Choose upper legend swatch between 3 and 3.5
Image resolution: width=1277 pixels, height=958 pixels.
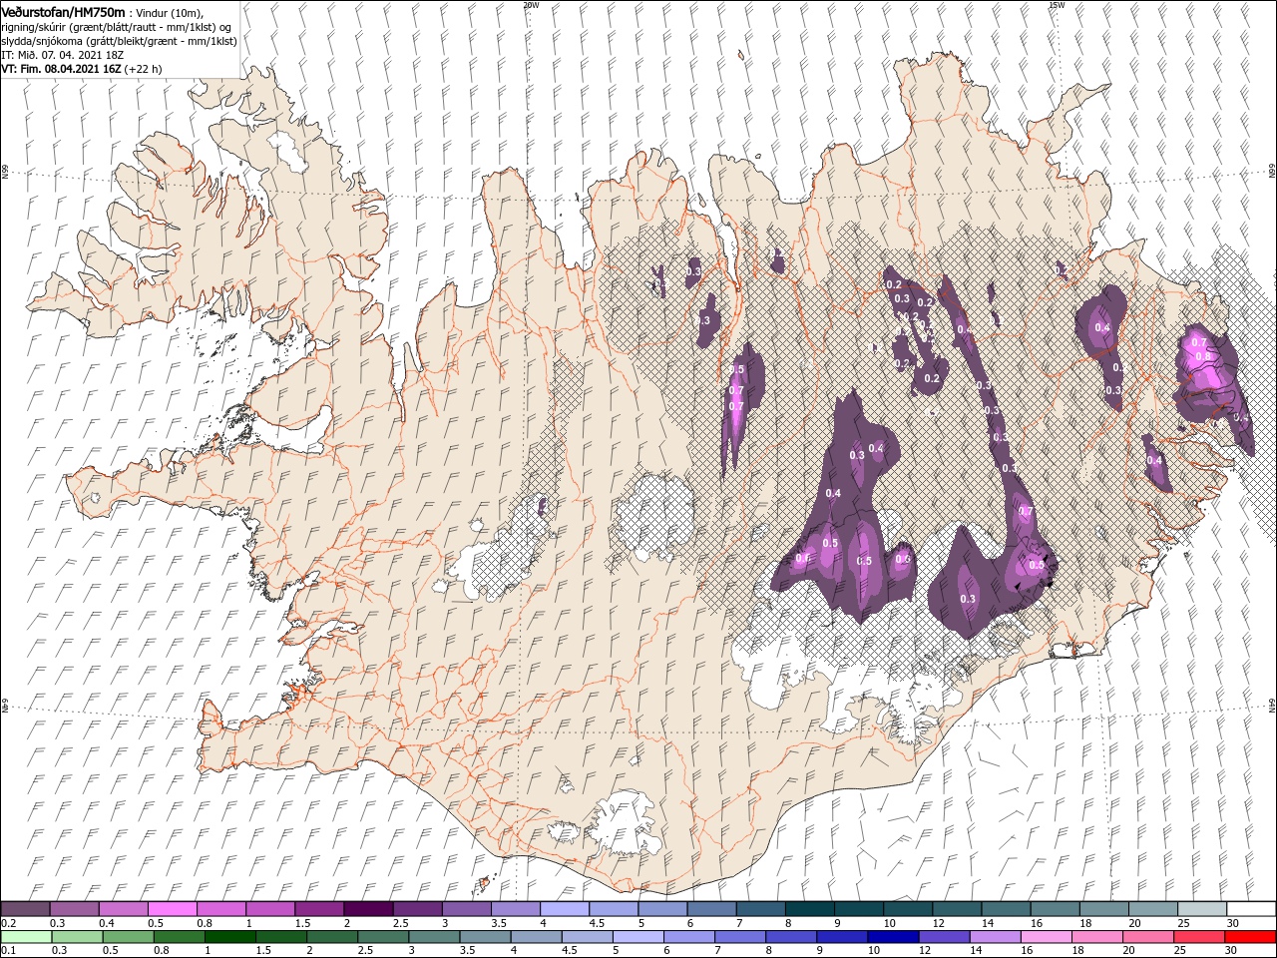(x=466, y=909)
